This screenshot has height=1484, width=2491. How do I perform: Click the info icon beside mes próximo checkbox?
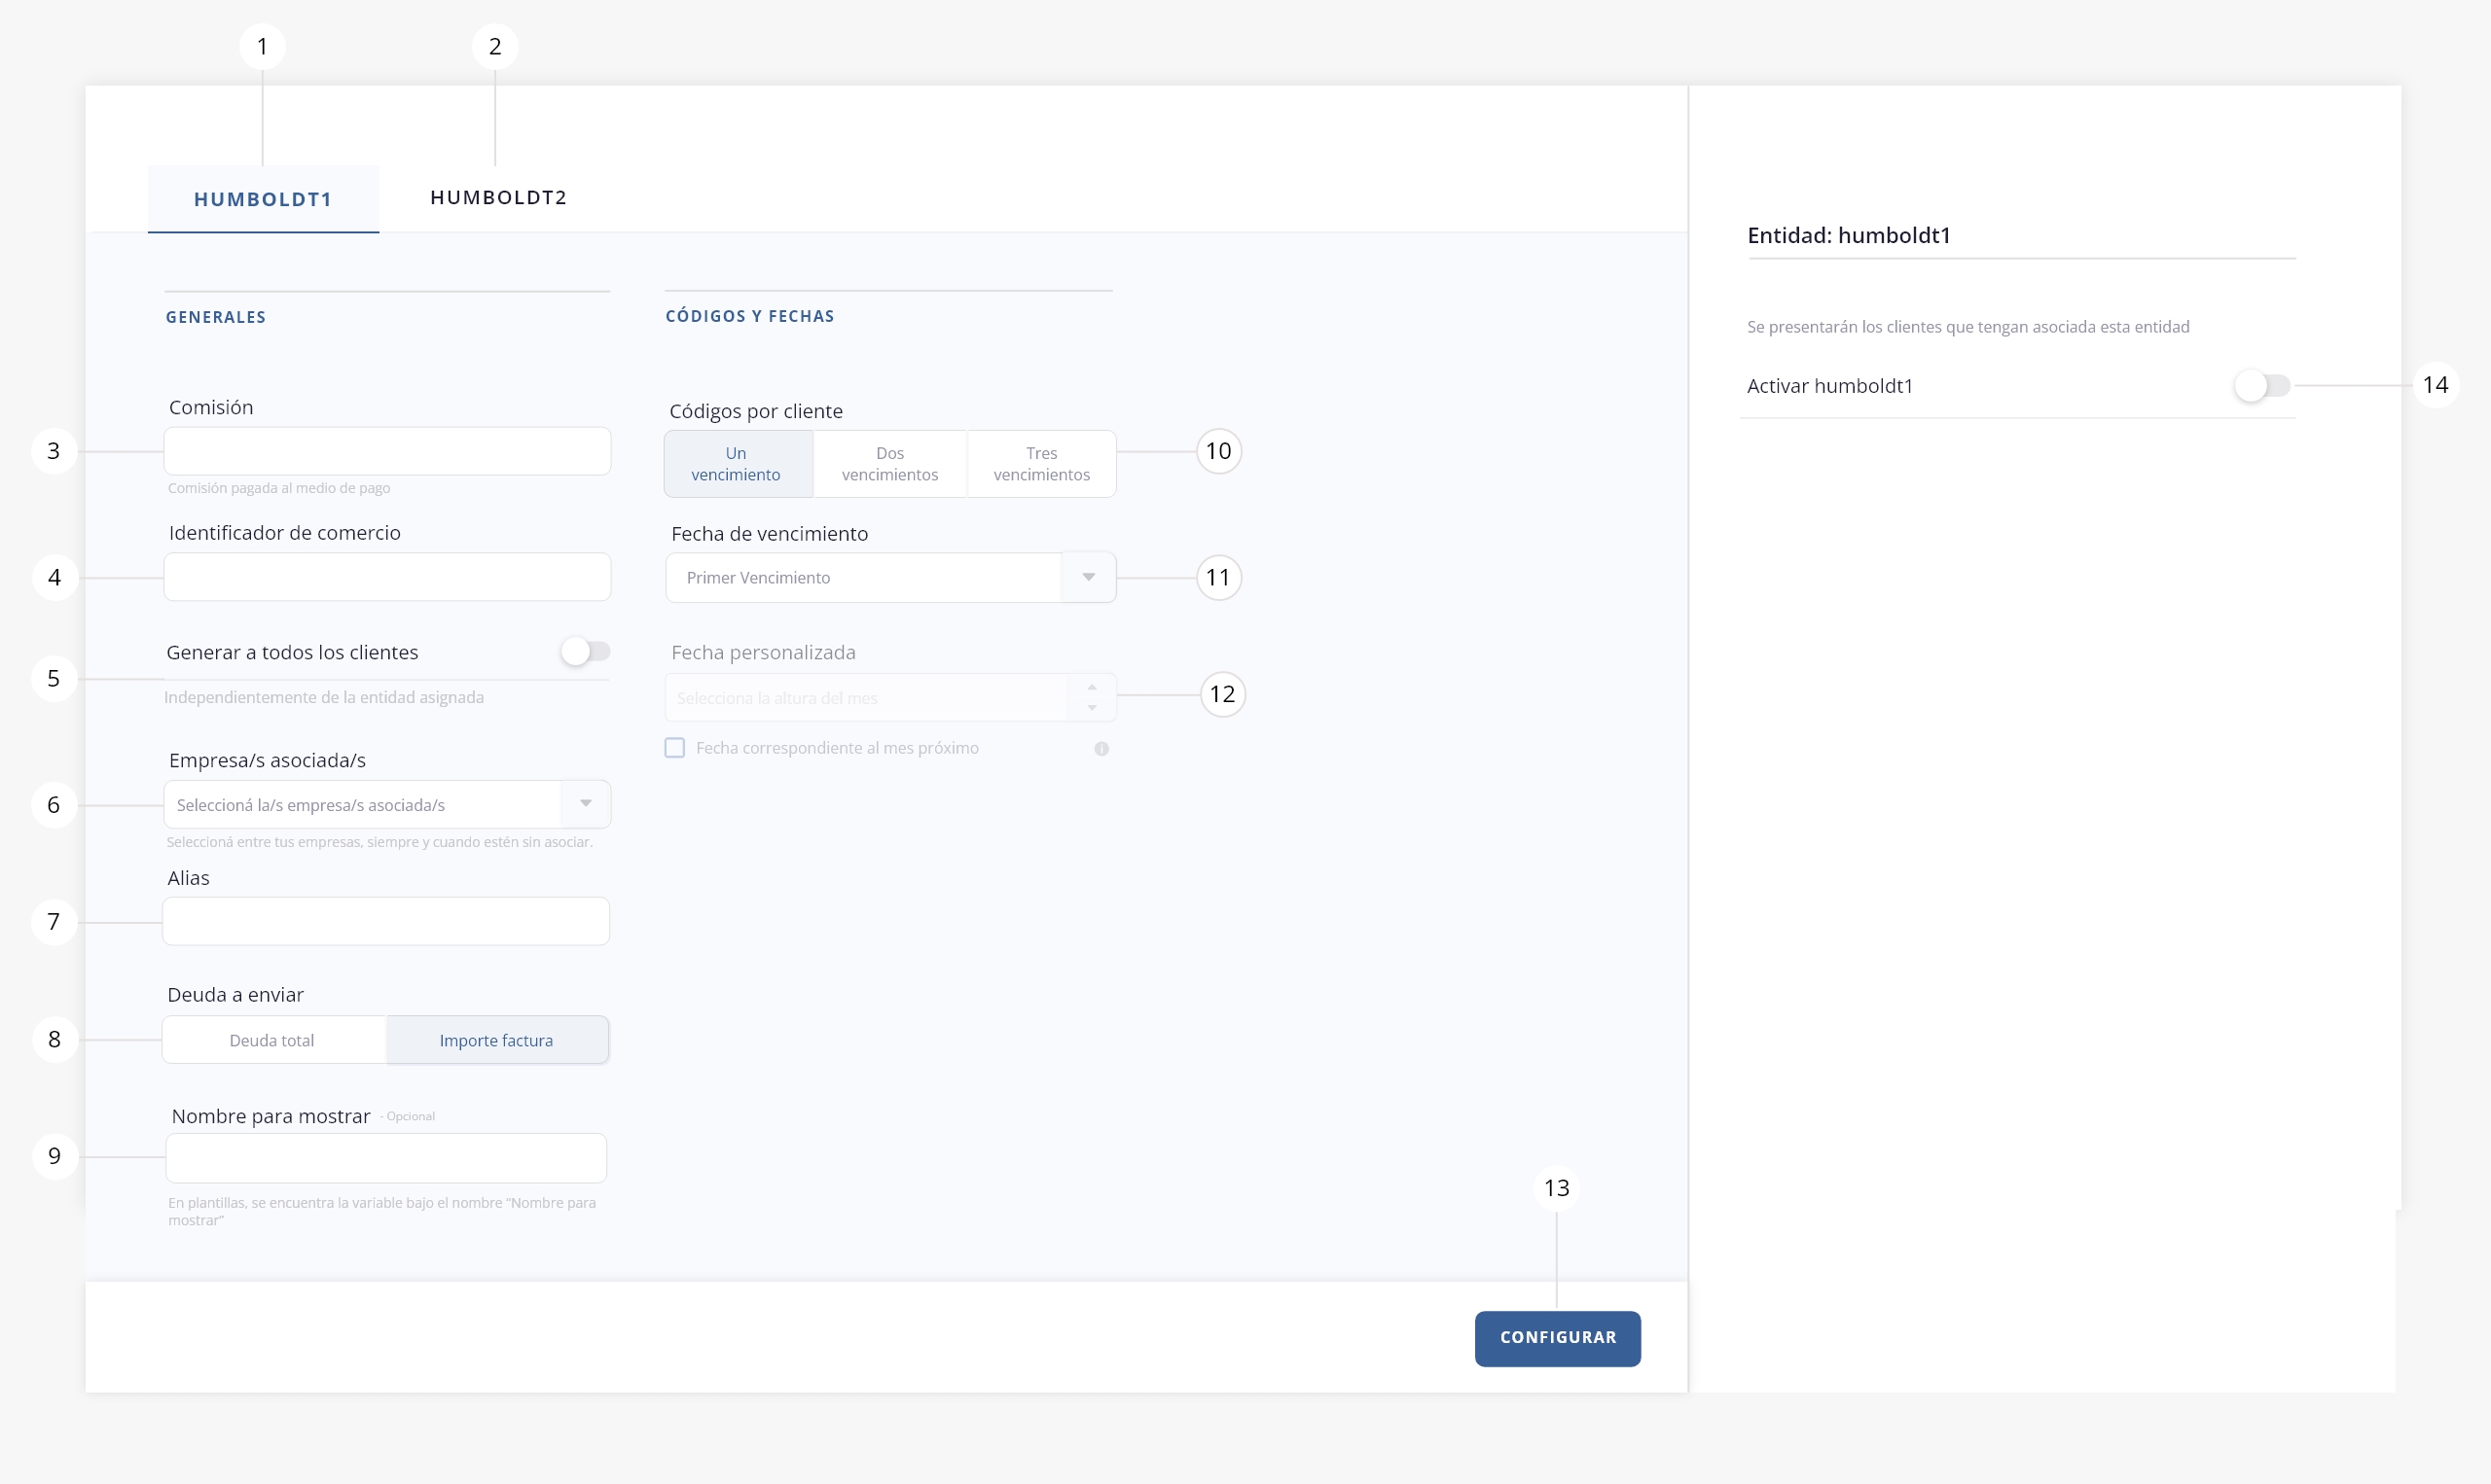(x=1101, y=748)
